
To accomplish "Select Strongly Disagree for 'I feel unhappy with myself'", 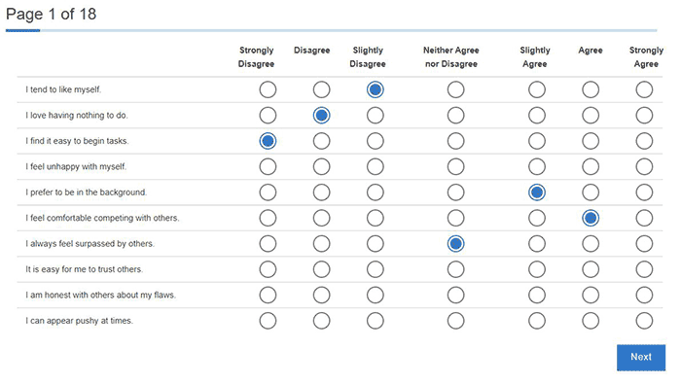I will tap(268, 166).
